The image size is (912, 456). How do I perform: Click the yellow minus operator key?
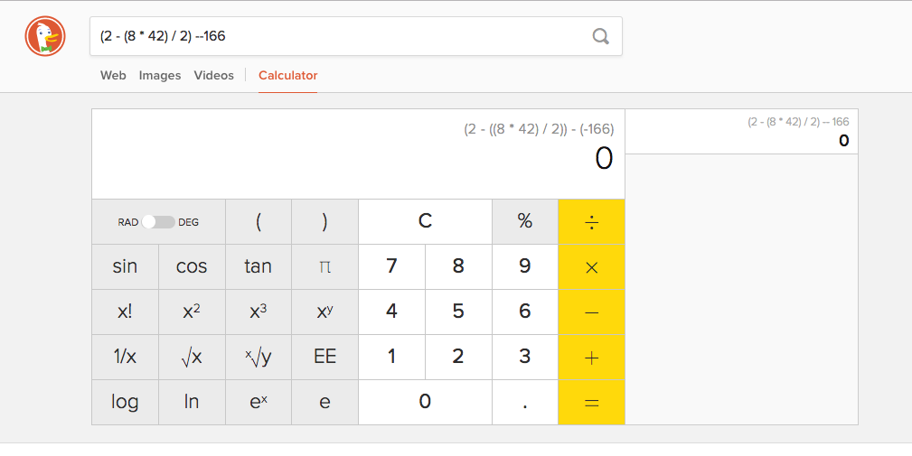591,312
